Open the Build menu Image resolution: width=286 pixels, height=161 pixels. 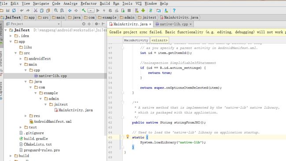coord(105,4)
